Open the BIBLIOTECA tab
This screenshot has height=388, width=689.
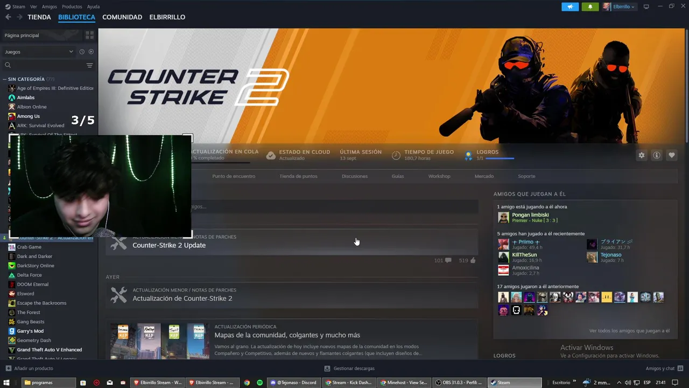[76, 17]
